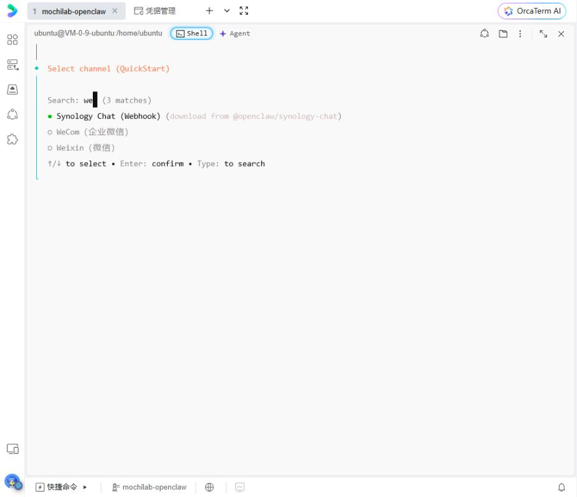Click the '(3 matches)' text
The width and height of the screenshot is (577, 497).
127,100
